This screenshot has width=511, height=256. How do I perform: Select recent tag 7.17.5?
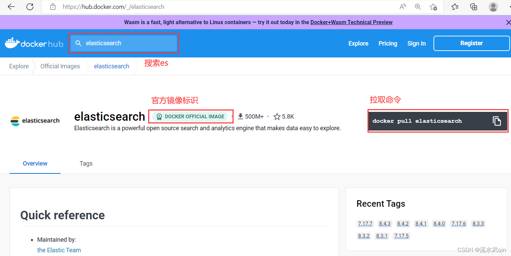pos(402,236)
